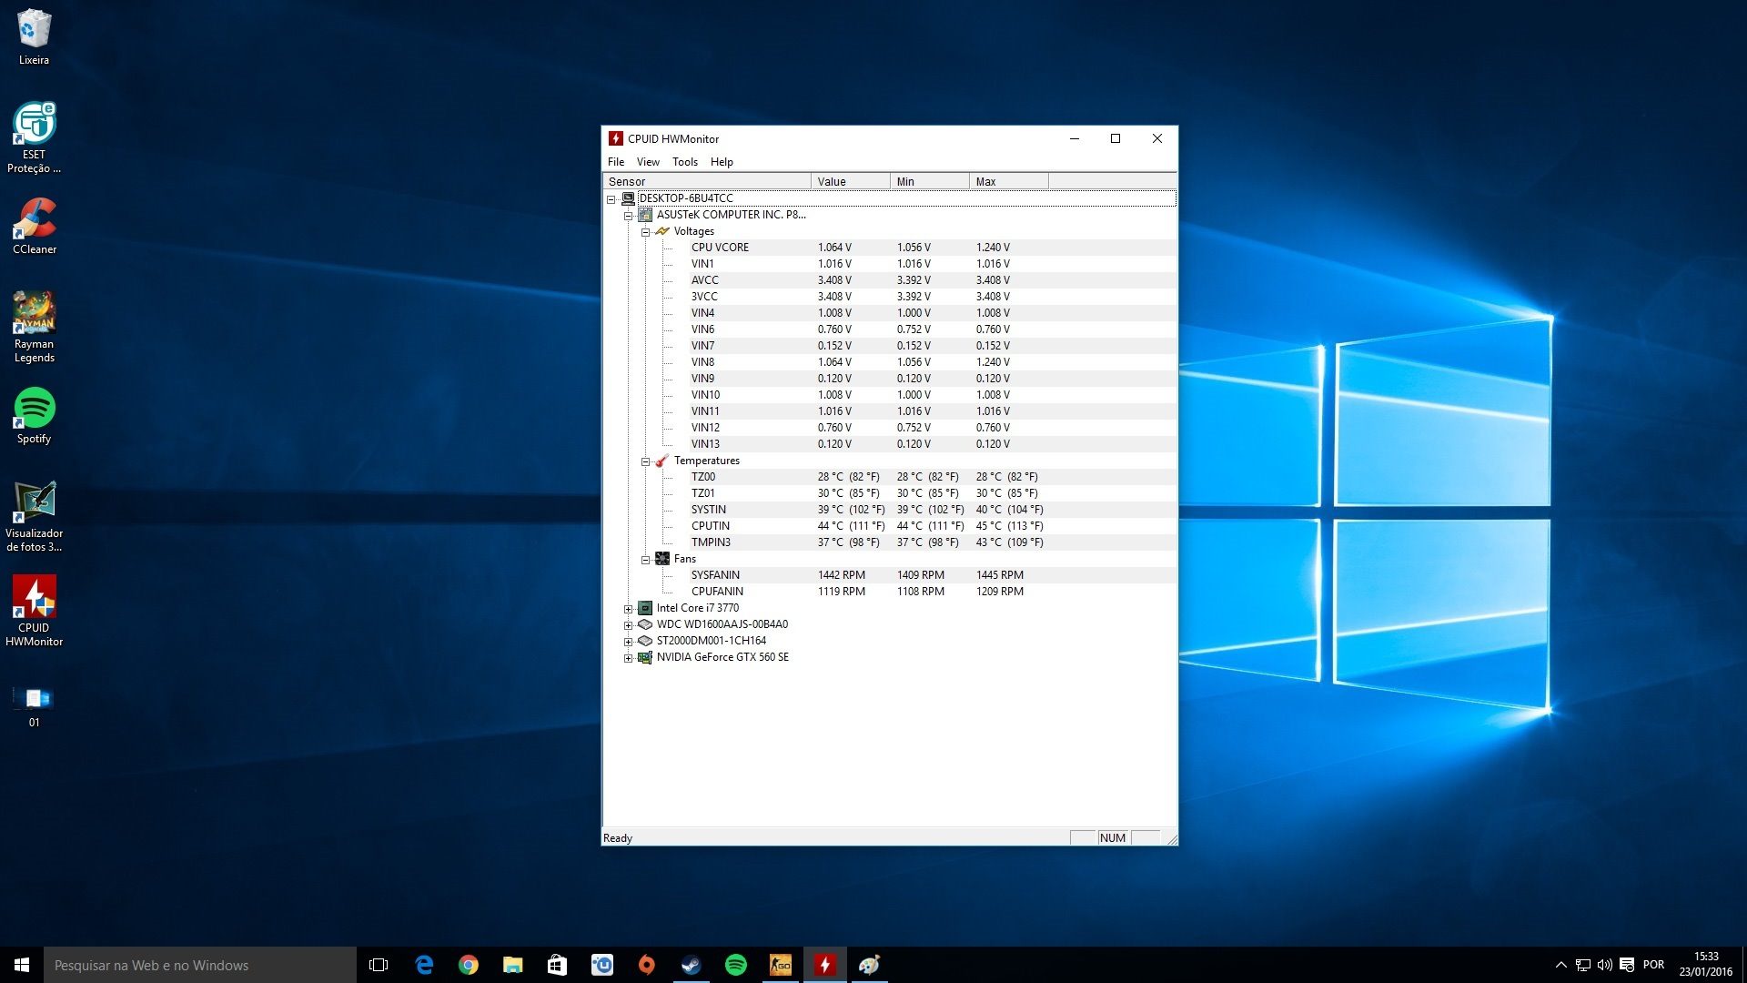The width and height of the screenshot is (1747, 983).
Task: Expand the NVIDIA GeForce GTX 560 SE node
Action: click(x=628, y=658)
